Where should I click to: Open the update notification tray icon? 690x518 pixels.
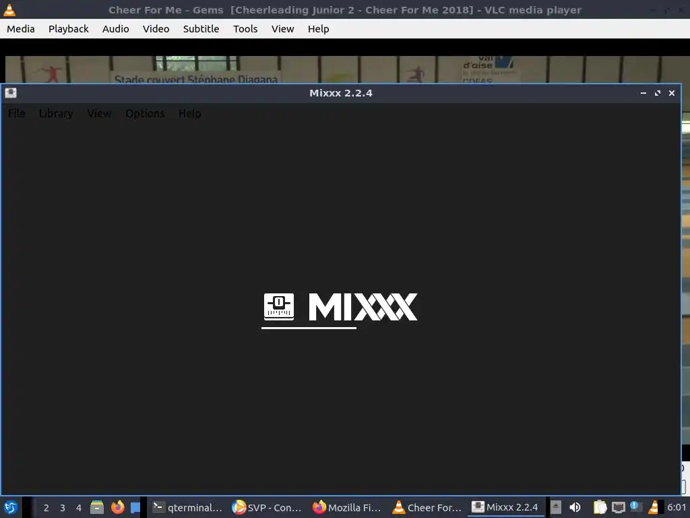636,507
